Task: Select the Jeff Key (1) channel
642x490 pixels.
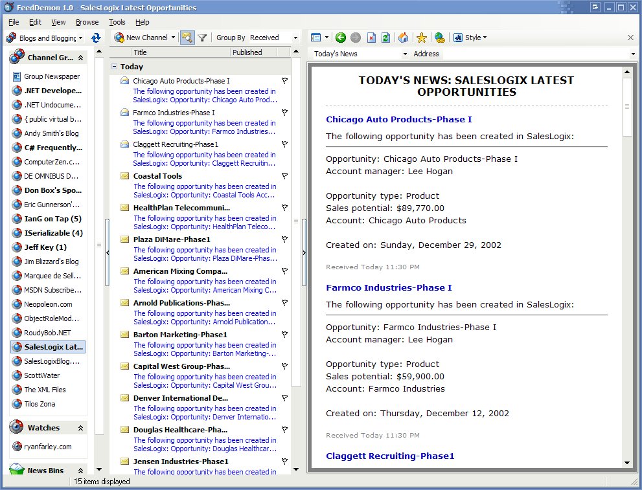Action: tap(40, 247)
